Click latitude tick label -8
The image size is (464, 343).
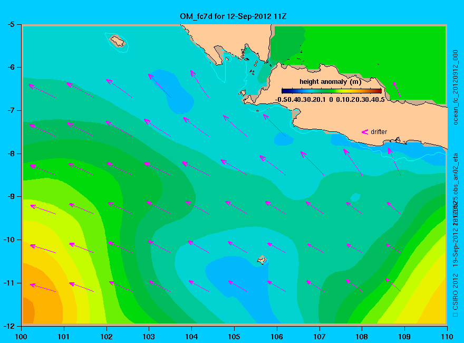click(11, 154)
